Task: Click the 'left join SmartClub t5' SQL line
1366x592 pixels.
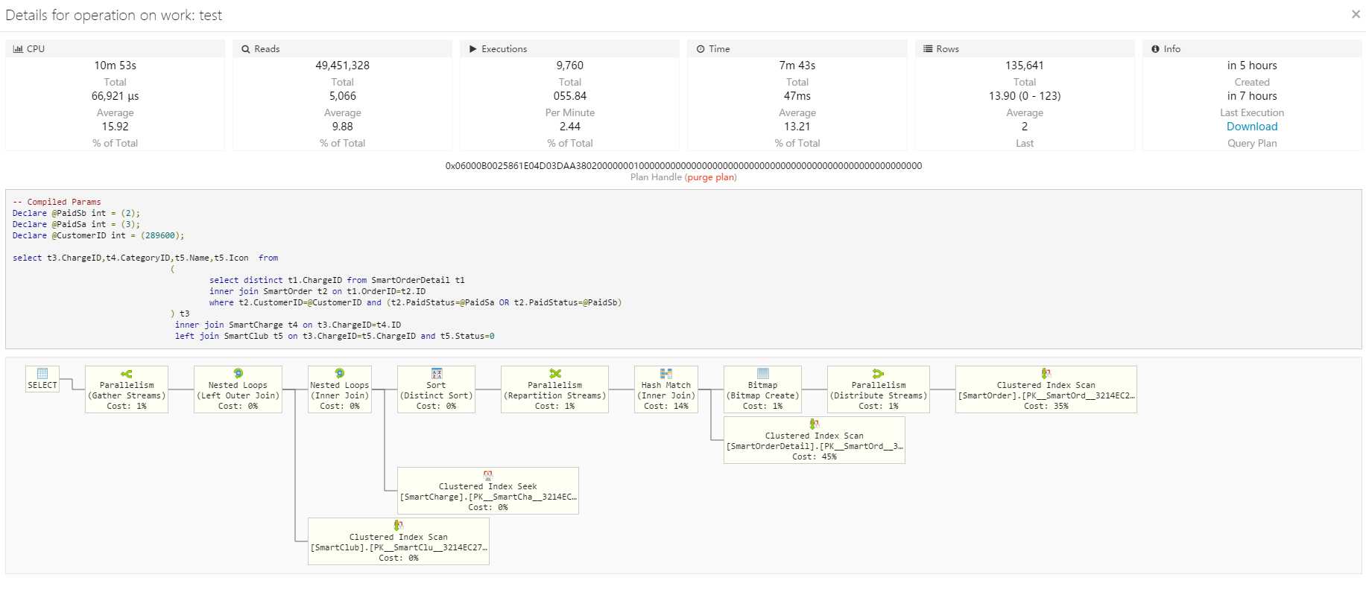Action: click(335, 336)
